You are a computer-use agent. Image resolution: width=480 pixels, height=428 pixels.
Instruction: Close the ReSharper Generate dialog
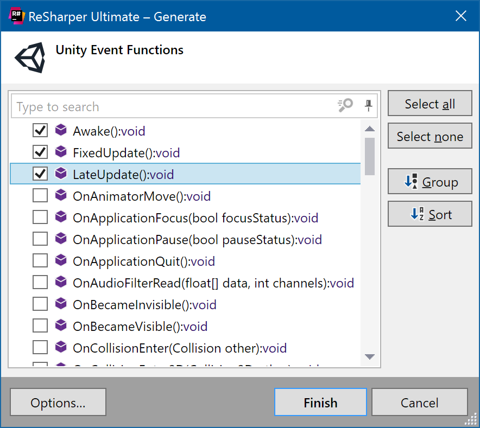(x=460, y=16)
